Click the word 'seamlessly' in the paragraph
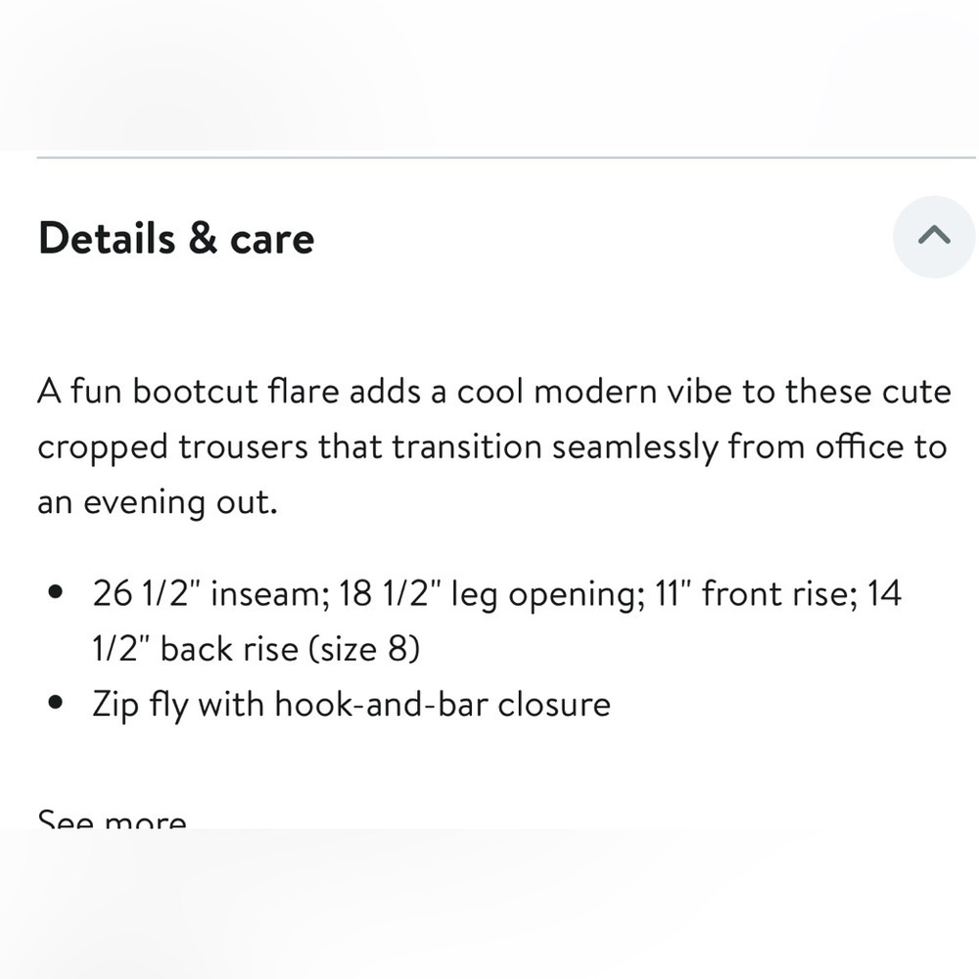The image size is (979, 979). (x=635, y=448)
